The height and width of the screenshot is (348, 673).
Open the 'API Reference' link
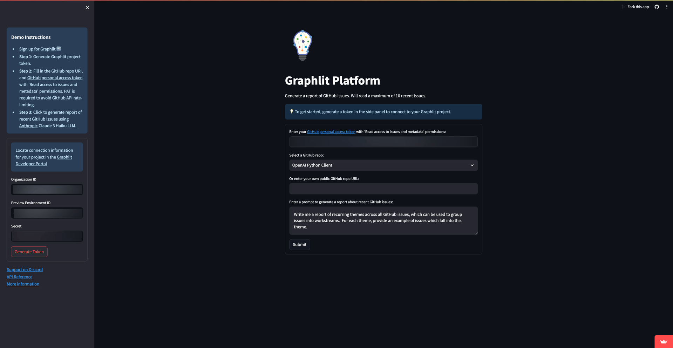(19, 277)
